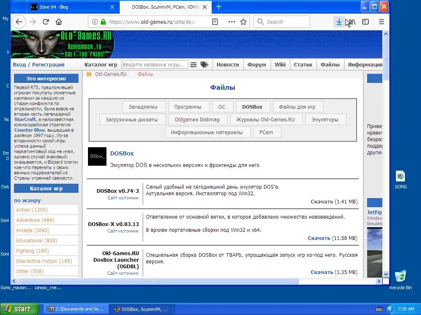Click the keyboard tray icon
Viewport: 421px width, 315px height.
tap(379, 309)
